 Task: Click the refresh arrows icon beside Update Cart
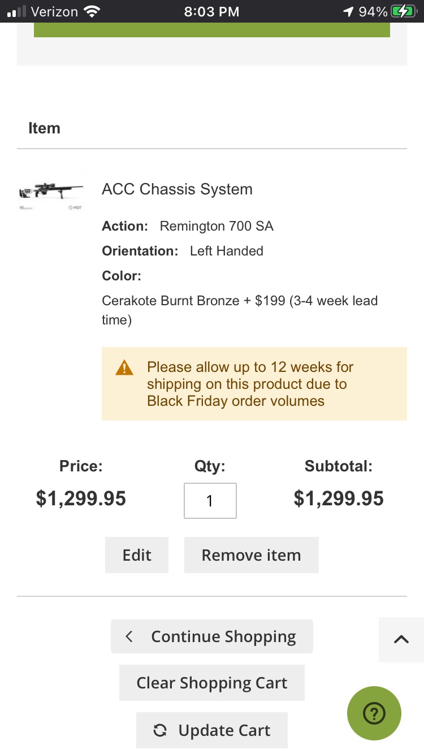[x=160, y=731]
